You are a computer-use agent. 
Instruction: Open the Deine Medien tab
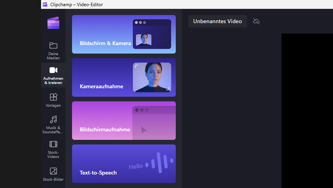(53, 51)
